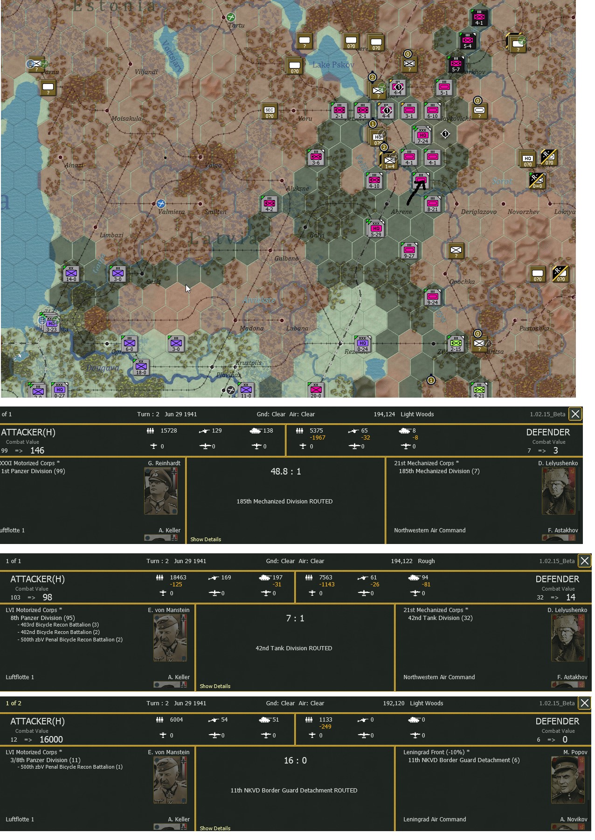Select the 6-0 infantry counter near Ogre
Viewport: 595px width, 840px height.
(x=129, y=344)
